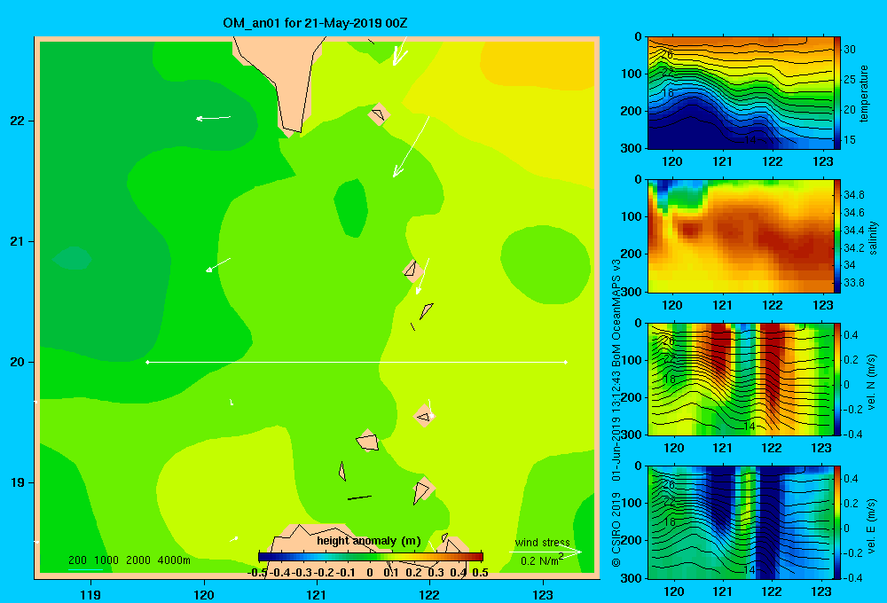The width and height of the screenshot is (887, 603).
Task: Click the '15' temperature scale value
Action: [x=850, y=140]
